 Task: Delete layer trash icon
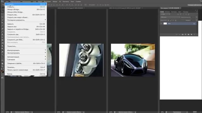coord(194,35)
